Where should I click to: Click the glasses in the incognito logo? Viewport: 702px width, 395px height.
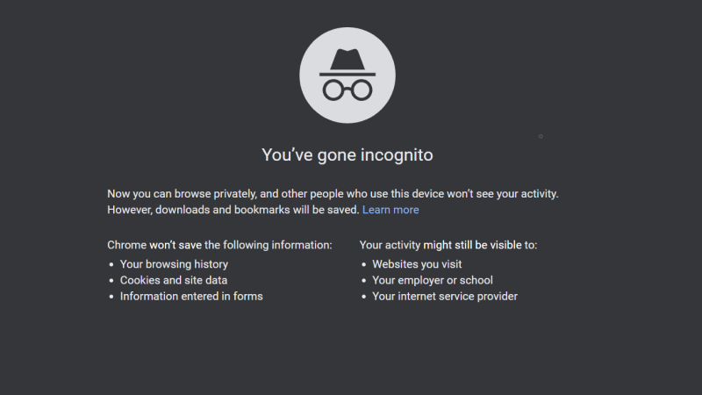click(347, 90)
